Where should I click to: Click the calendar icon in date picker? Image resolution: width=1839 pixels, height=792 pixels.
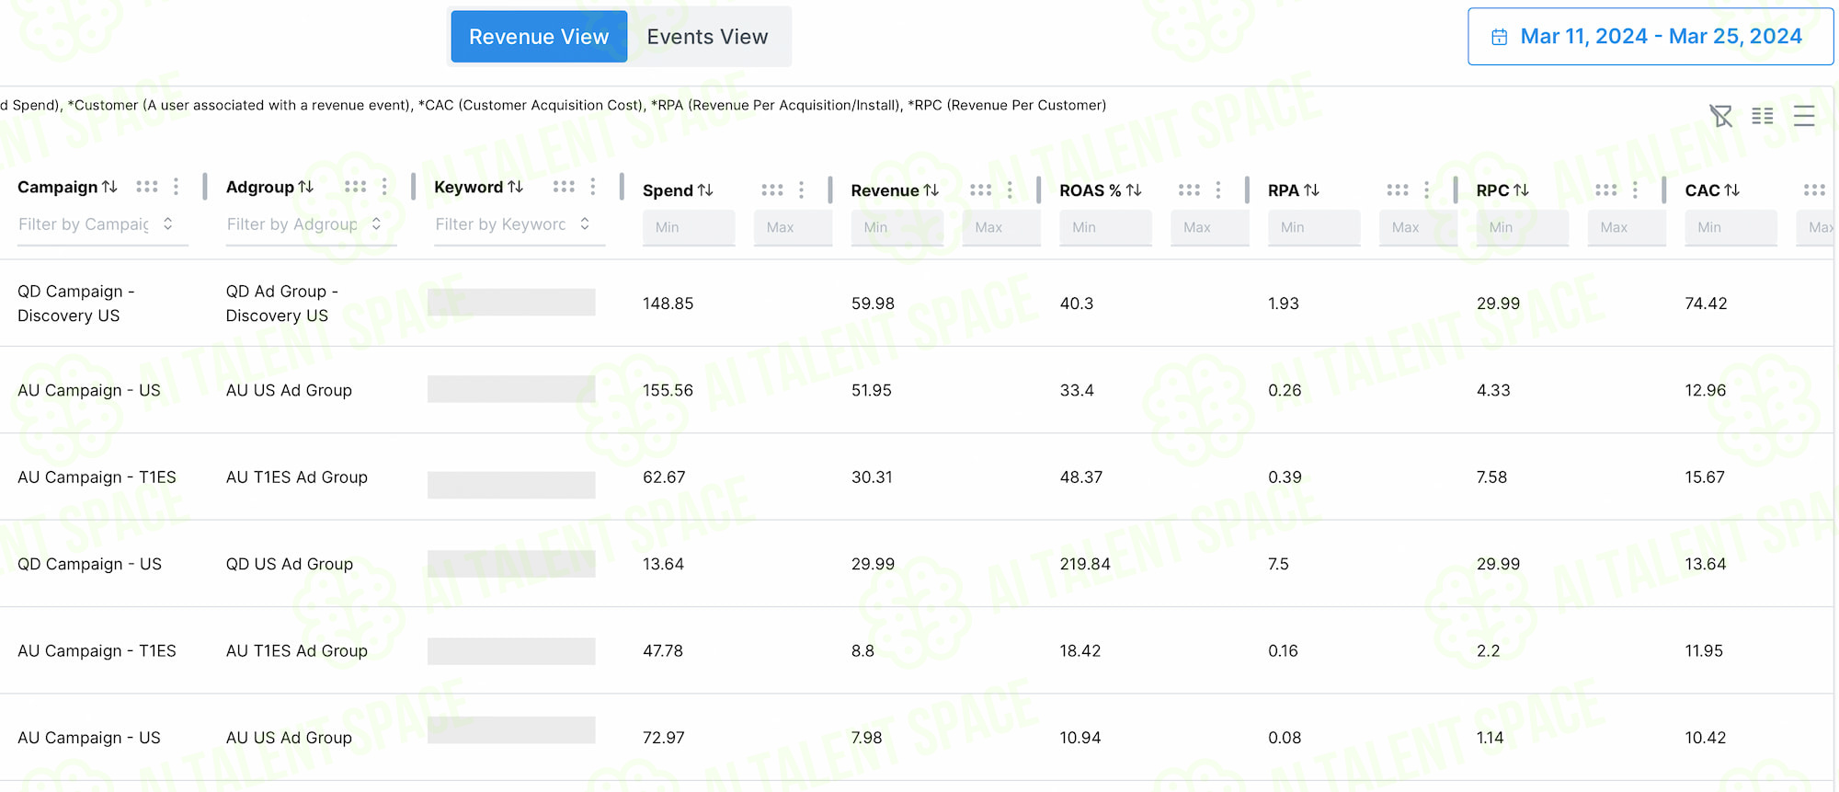click(x=1499, y=37)
